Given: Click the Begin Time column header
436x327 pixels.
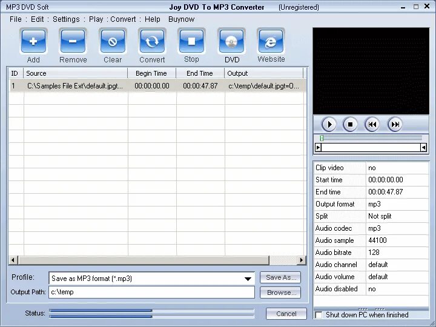Looking at the screenshot, I should pyautogui.click(x=151, y=73).
